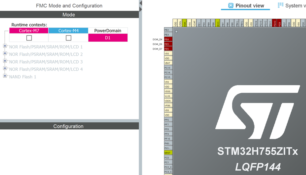This screenshot has height=175, width=306.
Task: Click the green NRST reset pin
Action: pos(168,153)
